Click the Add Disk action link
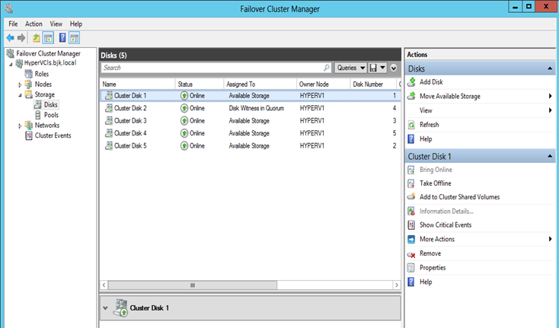 431,82
